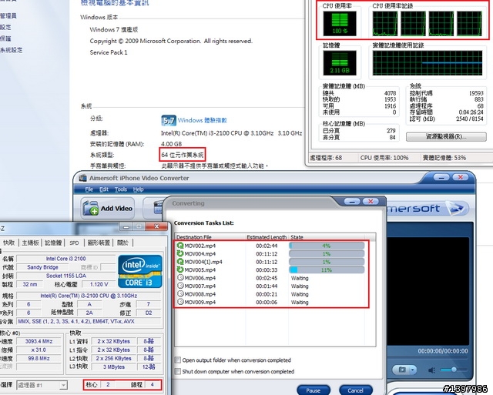493x395 pixels.
Task: Open the Windows 體驗指數 link
Action: tap(202, 120)
